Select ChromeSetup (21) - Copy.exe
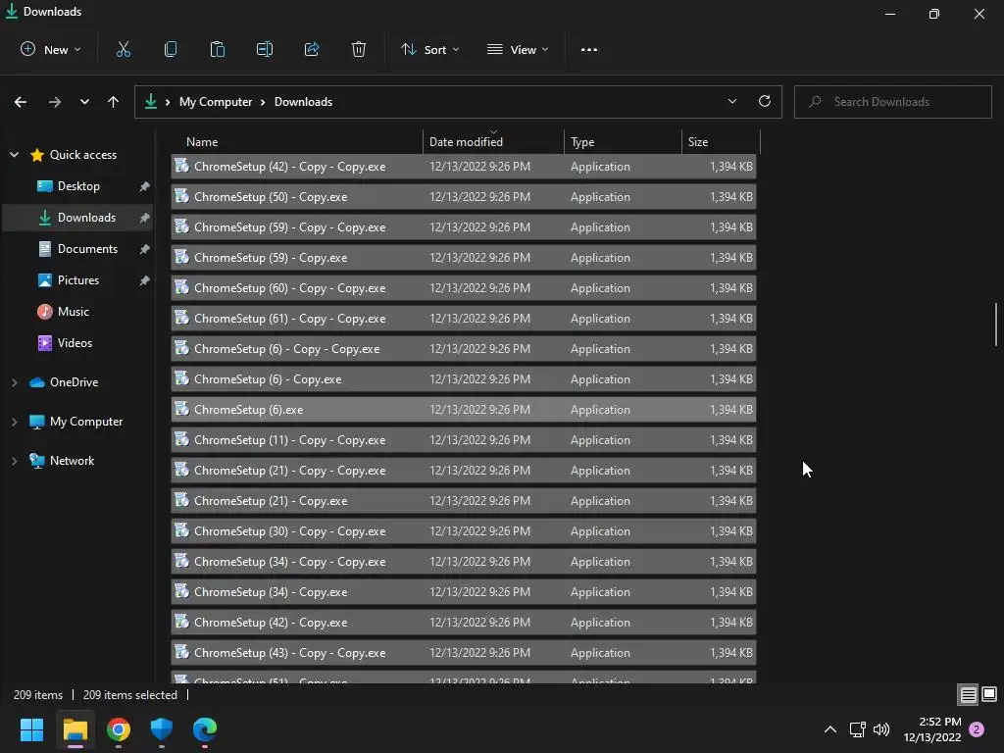Image resolution: width=1004 pixels, height=753 pixels. tap(464, 501)
